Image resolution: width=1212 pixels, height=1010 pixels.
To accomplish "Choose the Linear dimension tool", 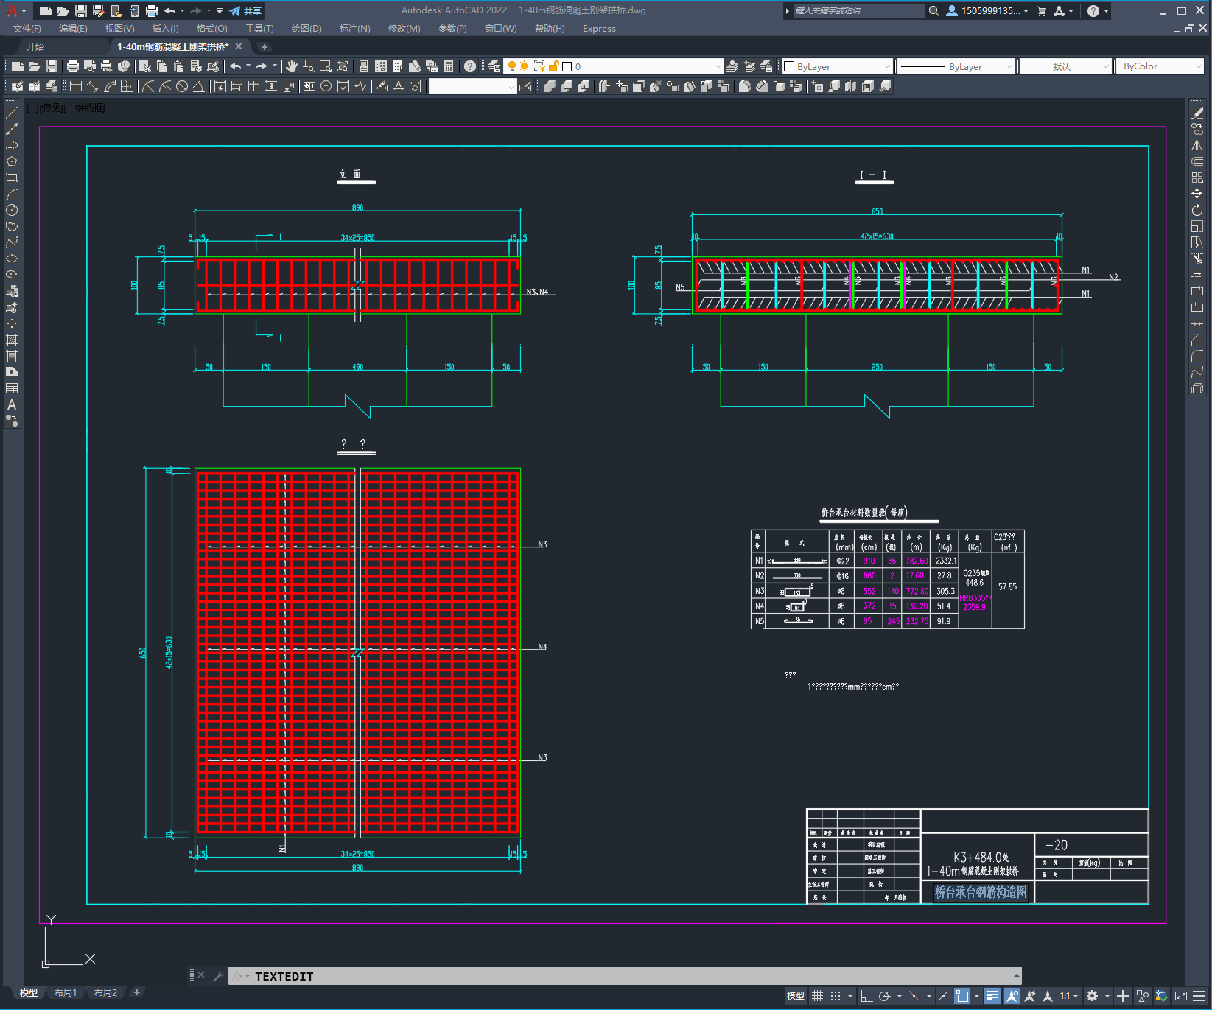I will [x=75, y=86].
